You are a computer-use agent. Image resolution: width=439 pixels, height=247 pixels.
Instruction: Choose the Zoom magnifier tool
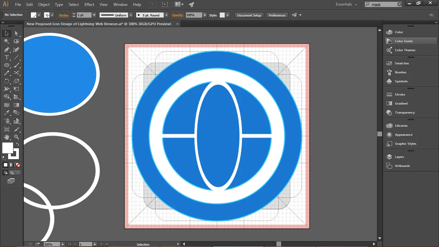(16, 137)
